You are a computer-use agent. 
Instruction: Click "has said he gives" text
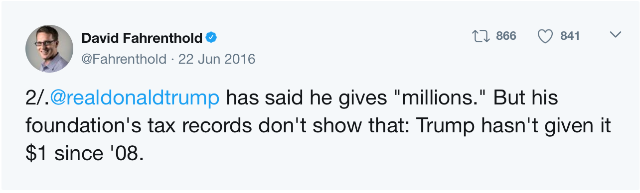tap(307, 98)
